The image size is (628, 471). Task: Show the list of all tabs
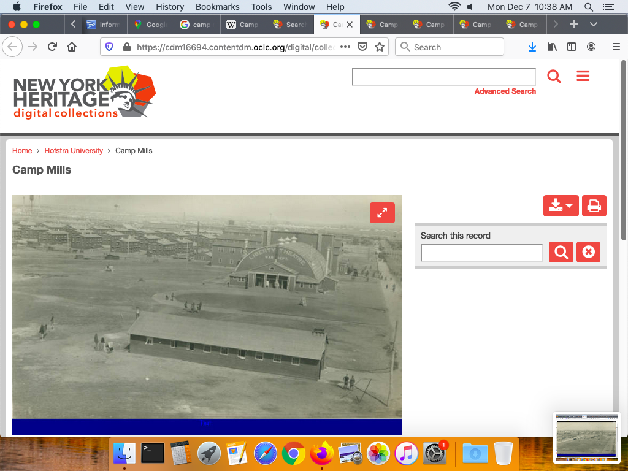[x=593, y=25]
